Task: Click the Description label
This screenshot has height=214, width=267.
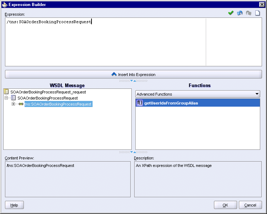Action: tap(144, 158)
